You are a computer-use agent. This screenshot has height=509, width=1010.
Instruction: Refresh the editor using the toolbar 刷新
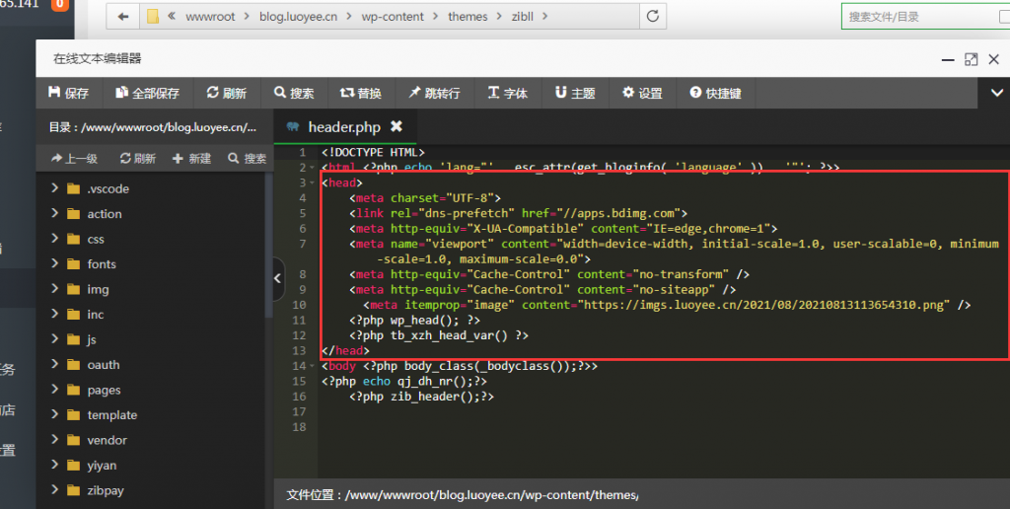(226, 93)
